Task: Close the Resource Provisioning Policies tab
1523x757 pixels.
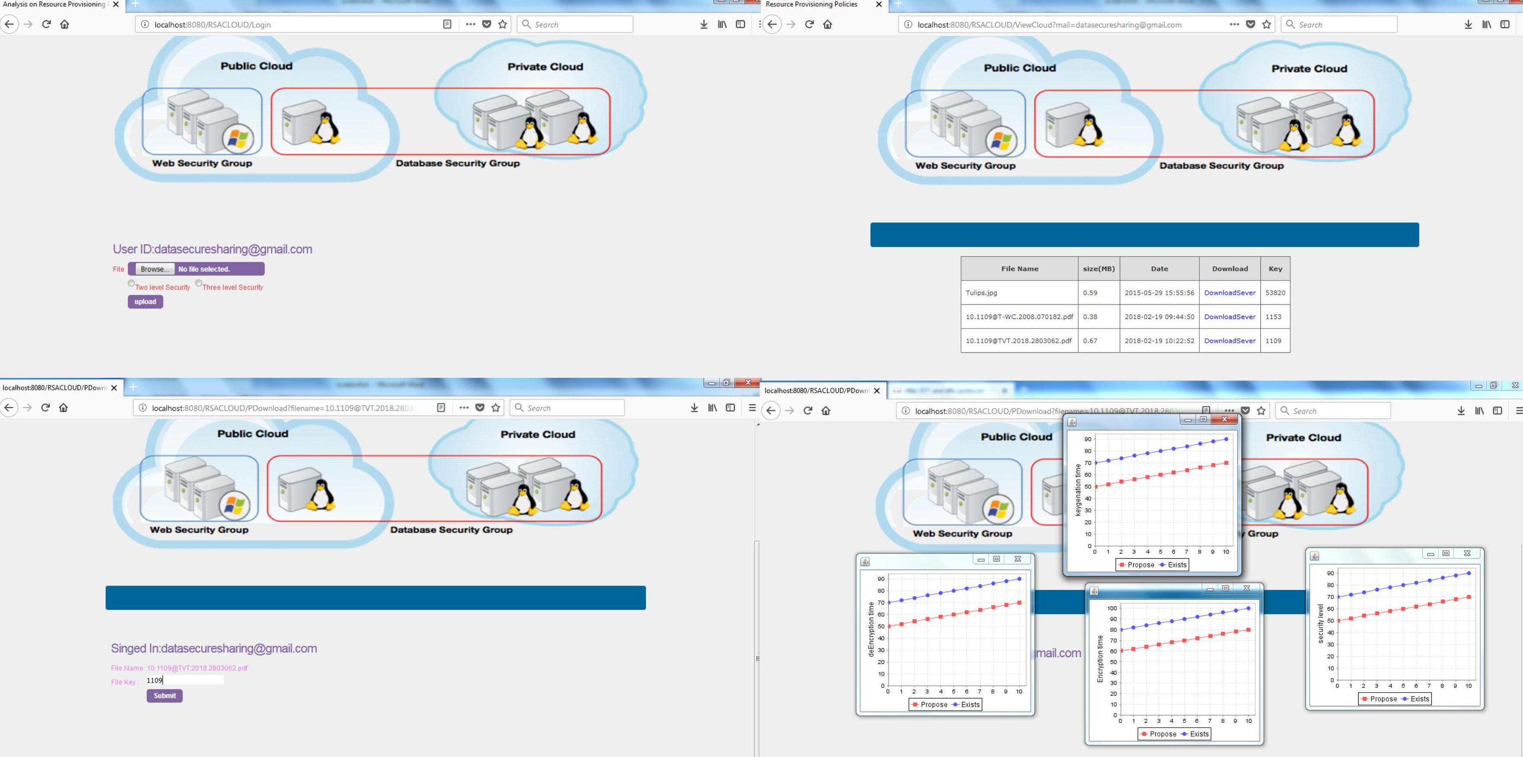Action: click(879, 5)
